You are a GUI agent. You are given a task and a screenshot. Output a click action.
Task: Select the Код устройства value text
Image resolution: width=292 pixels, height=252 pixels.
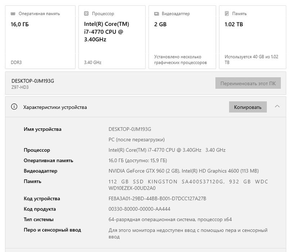pyautogui.click(x=157, y=199)
